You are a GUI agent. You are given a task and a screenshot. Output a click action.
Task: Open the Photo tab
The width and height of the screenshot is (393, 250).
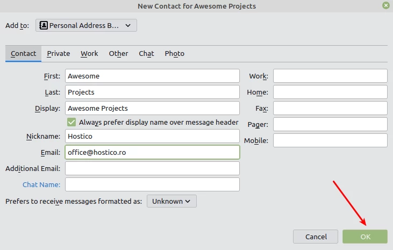[174, 53]
